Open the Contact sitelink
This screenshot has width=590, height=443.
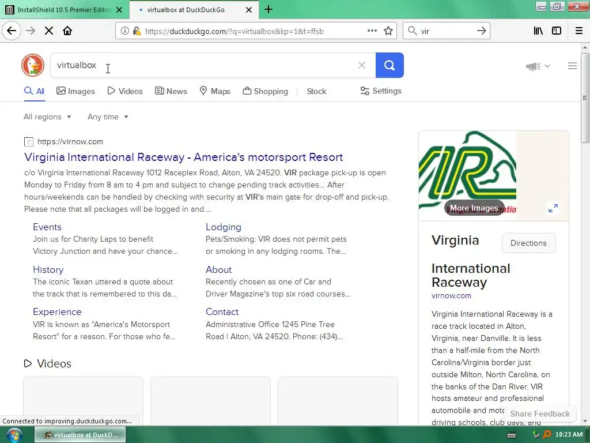pyautogui.click(x=222, y=312)
